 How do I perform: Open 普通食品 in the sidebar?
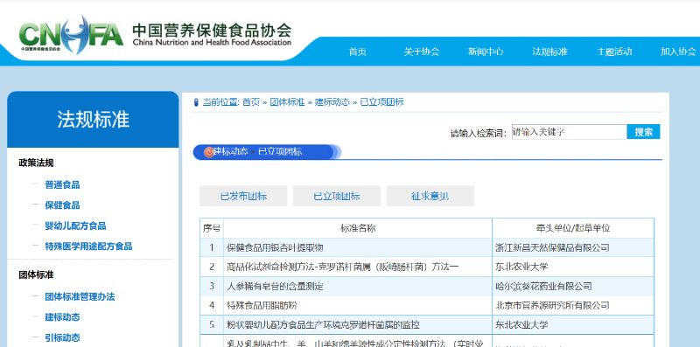(x=62, y=184)
